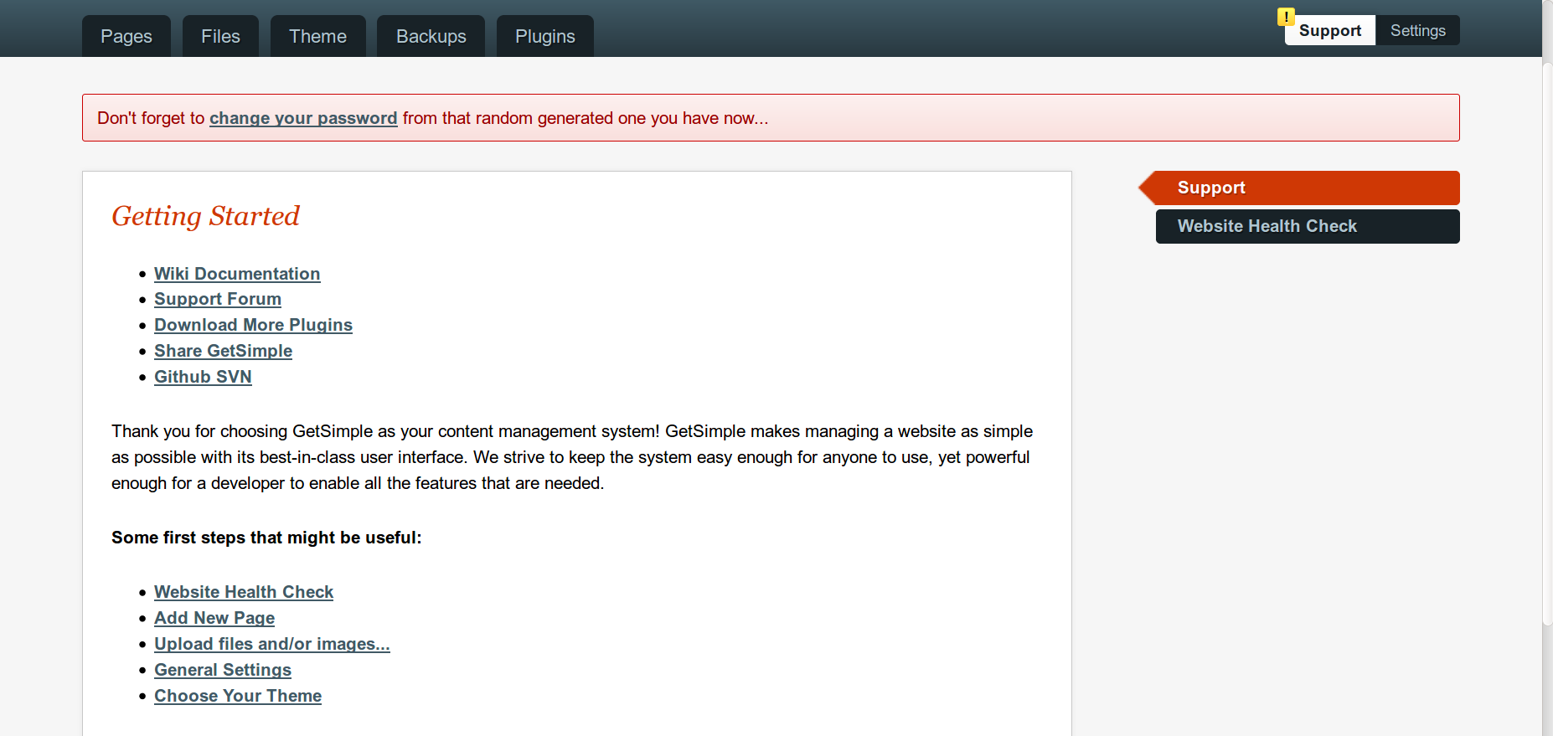1553x736 pixels.
Task: Click Download More Plugins link
Action: 253,325
